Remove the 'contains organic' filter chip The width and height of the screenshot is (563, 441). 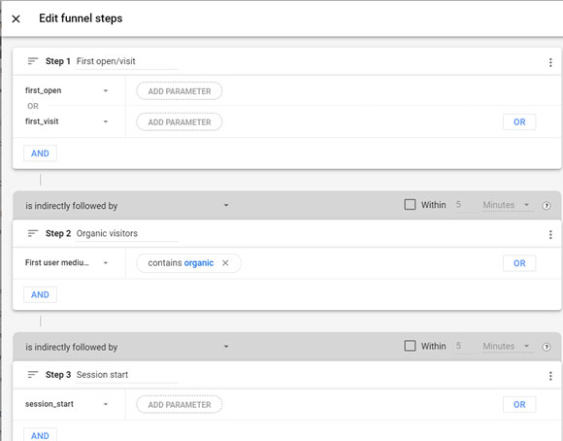pos(225,263)
